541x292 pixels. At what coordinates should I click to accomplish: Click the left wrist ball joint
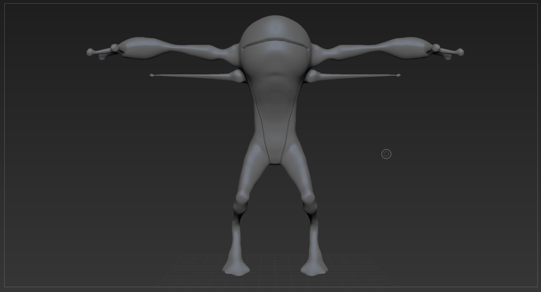pyautogui.click(x=115, y=48)
